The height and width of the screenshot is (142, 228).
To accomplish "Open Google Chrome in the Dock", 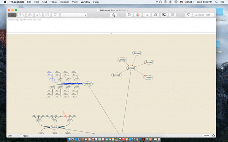I will click(137, 139).
